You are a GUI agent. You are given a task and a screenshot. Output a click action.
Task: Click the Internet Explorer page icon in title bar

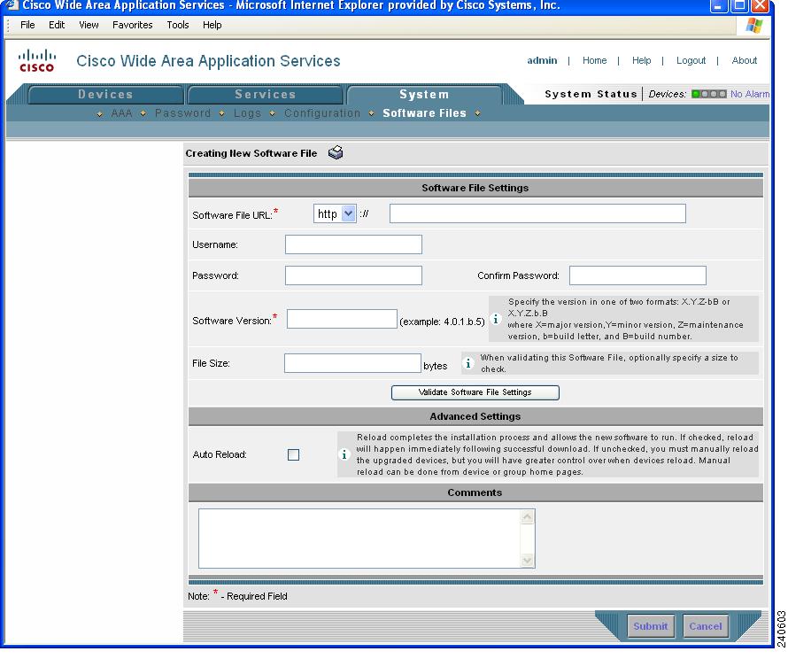click(11, 5)
